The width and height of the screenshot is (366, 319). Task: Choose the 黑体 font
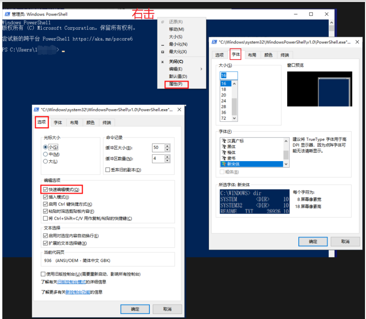coord(252,147)
